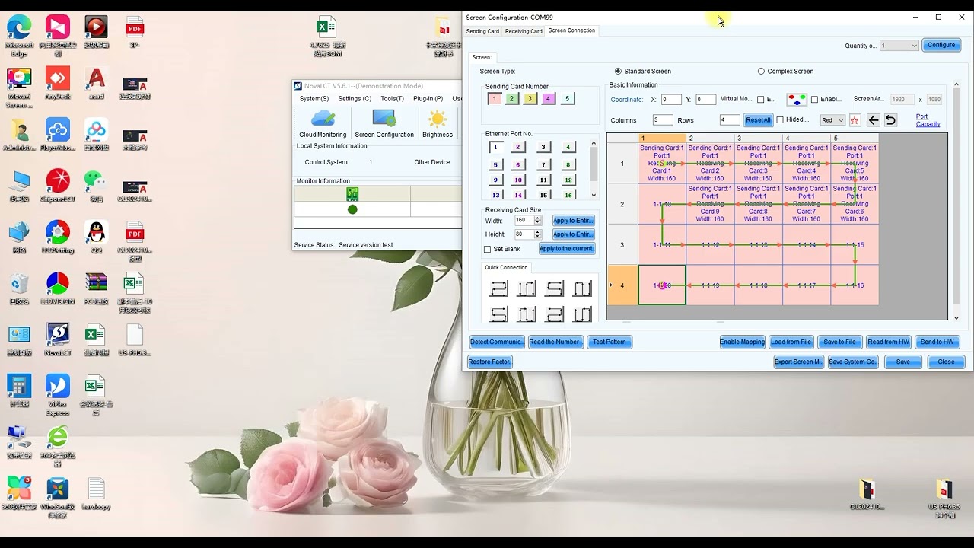The width and height of the screenshot is (974, 548).
Task: Increase Receiving Card Width stepper
Action: [x=537, y=218]
